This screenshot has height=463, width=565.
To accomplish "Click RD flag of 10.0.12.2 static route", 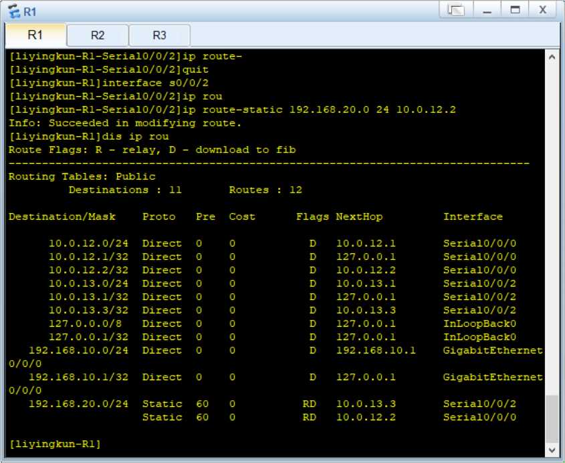I will (x=309, y=417).
